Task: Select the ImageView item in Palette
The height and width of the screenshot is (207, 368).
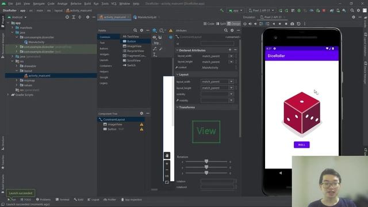Action: coord(132,46)
